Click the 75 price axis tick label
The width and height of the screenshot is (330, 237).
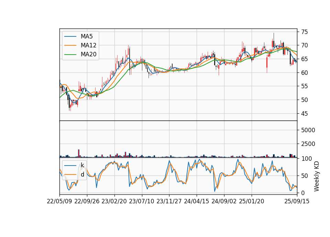coord(304,32)
